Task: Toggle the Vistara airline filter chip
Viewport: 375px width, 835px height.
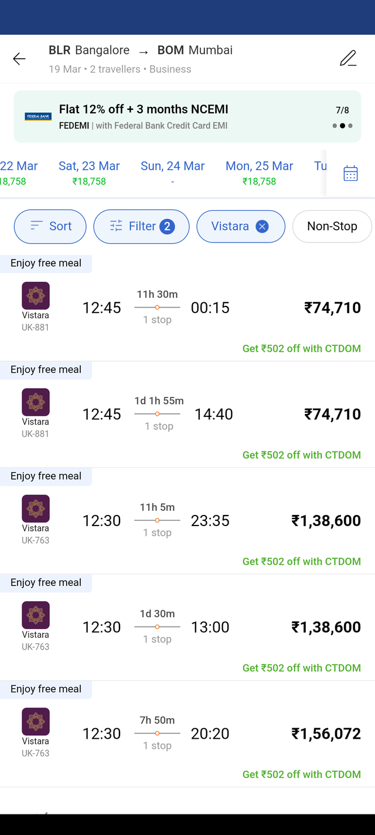Action: pos(241,226)
